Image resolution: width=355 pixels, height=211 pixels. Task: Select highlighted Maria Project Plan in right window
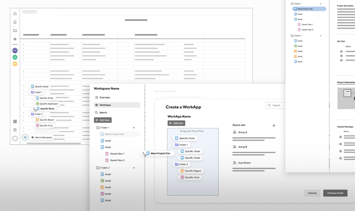pos(309,9)
